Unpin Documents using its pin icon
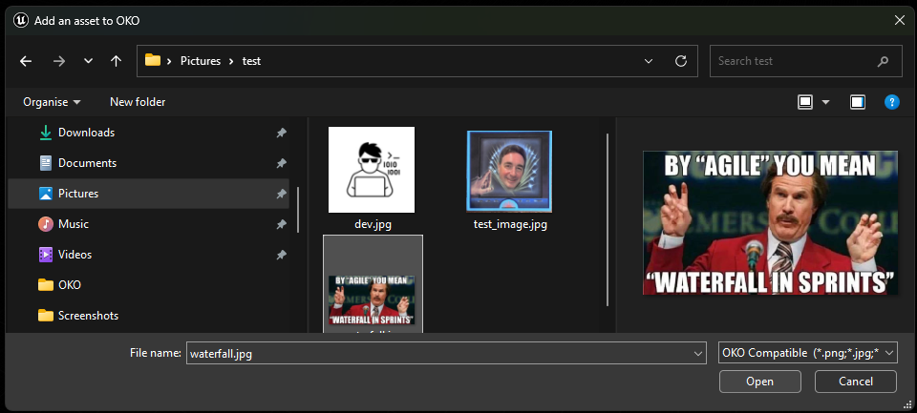 (281, 163)
